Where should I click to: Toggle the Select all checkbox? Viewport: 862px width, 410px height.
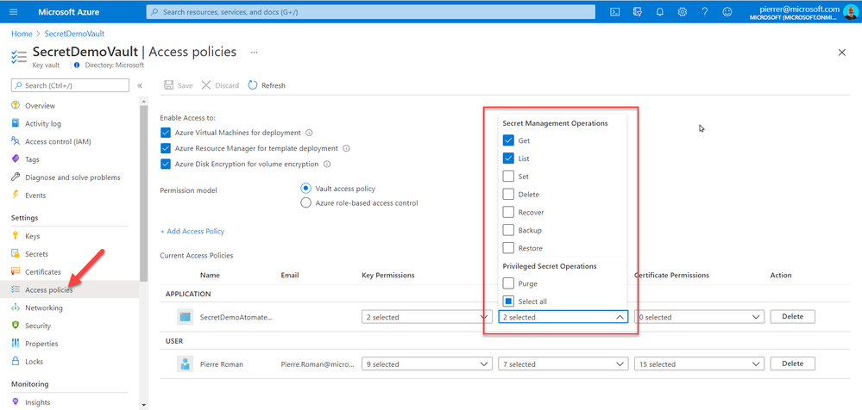pyautogui.click(x=508, y=301)
